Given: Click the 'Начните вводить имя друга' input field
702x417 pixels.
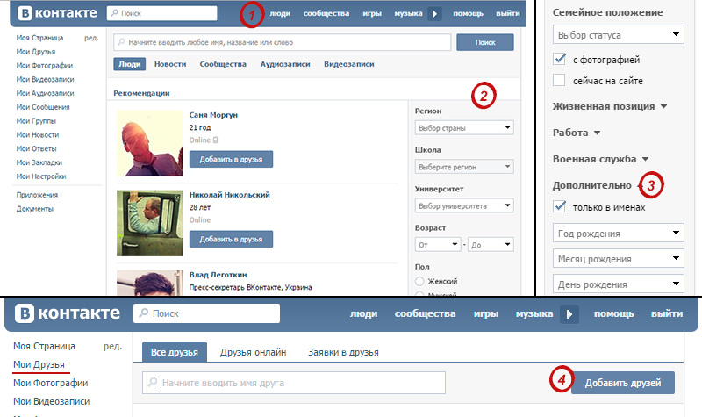Looking at the screenshot, I should click(x=294, y=383).
